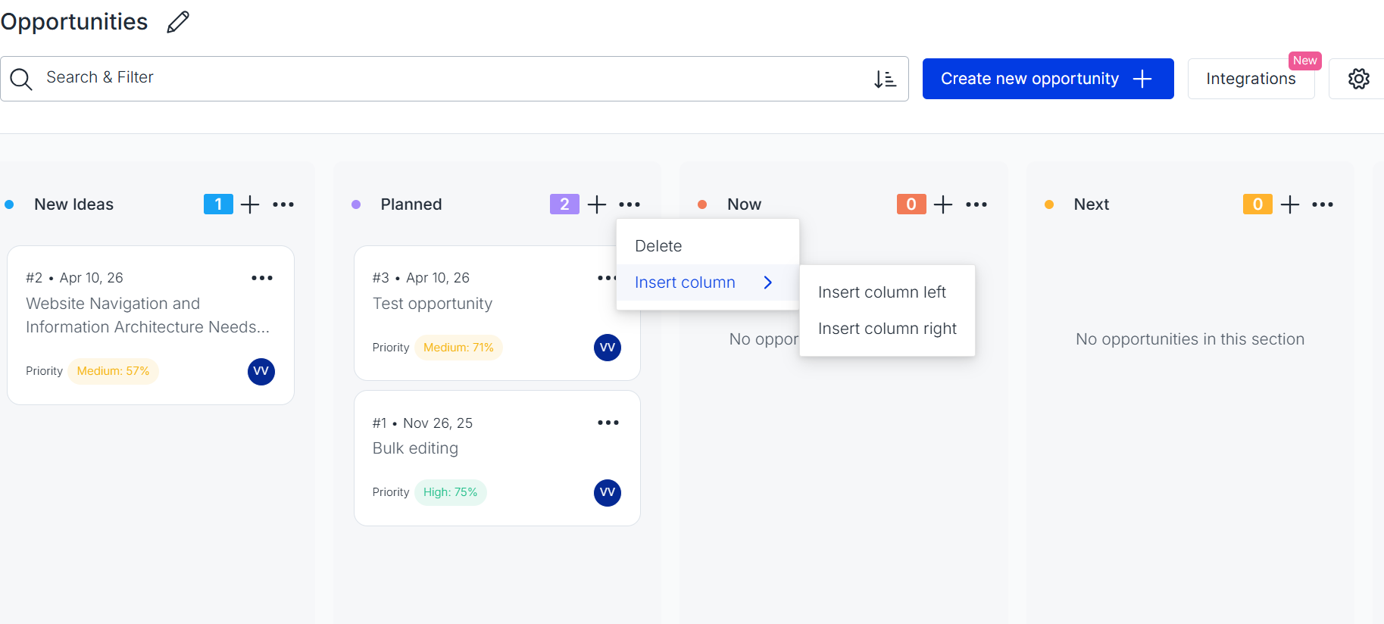1384x624 pixels.
Task: Choose Insert column in the context menu
Action: pos(708,282)
